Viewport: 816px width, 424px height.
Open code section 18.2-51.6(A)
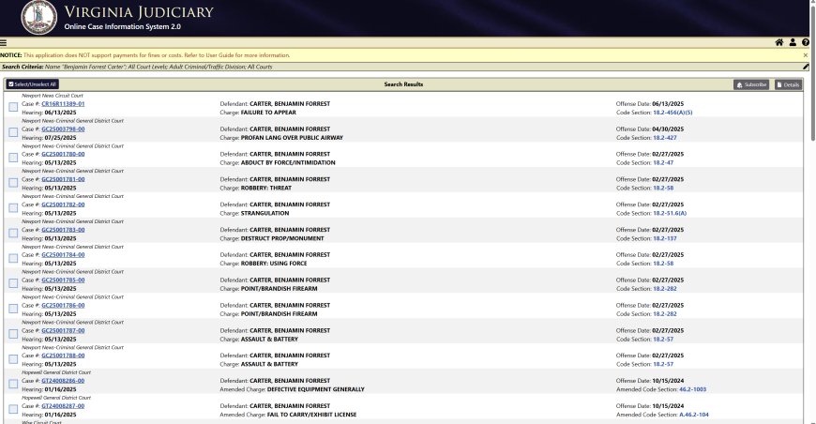pos(670,213)
